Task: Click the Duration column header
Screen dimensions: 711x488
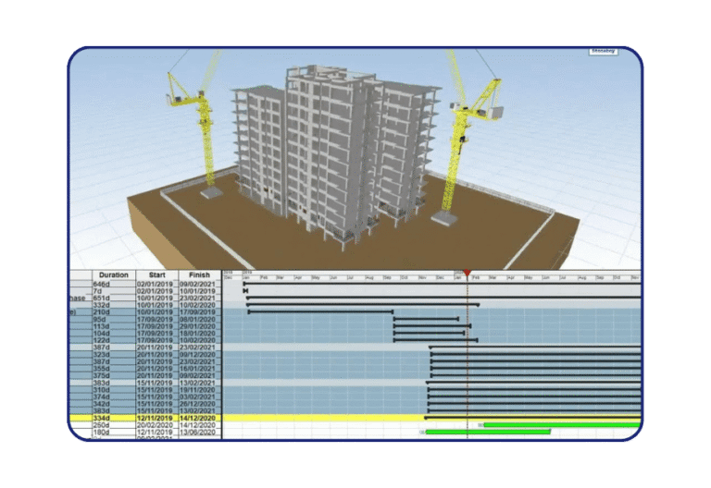Action: point(114,274)
